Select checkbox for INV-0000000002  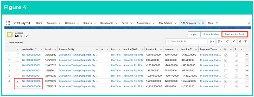pyautogui.click(x=17, y=65)
